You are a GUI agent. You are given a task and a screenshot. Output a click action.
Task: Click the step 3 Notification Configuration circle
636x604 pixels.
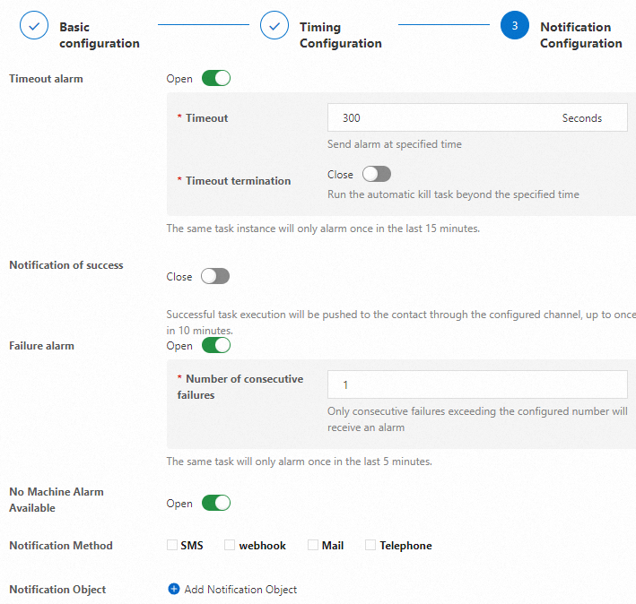pos(515,26)
